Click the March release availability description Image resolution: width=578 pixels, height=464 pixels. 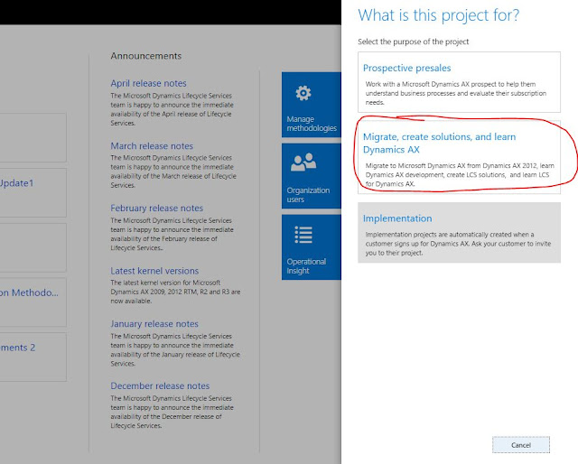173,172
